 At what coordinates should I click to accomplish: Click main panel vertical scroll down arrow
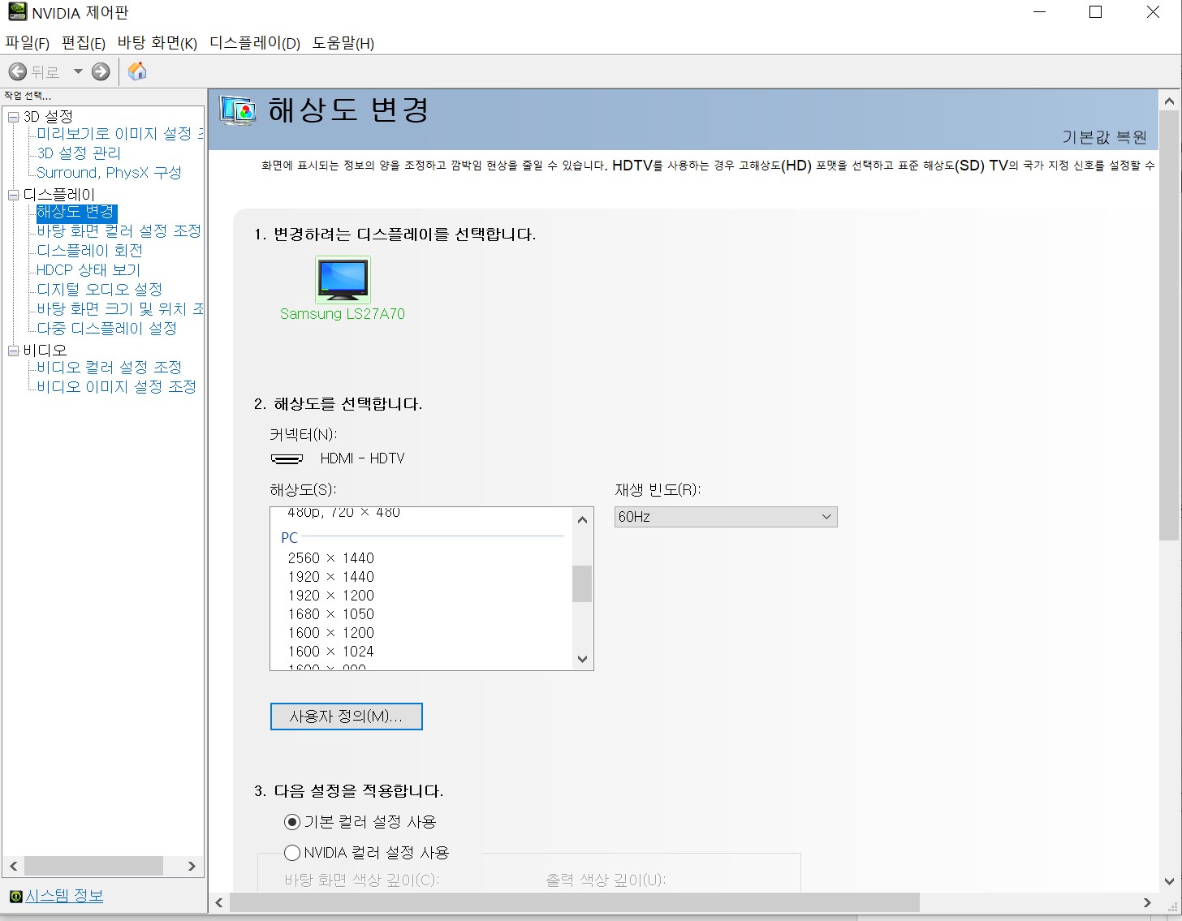[x=1169, y=880]
